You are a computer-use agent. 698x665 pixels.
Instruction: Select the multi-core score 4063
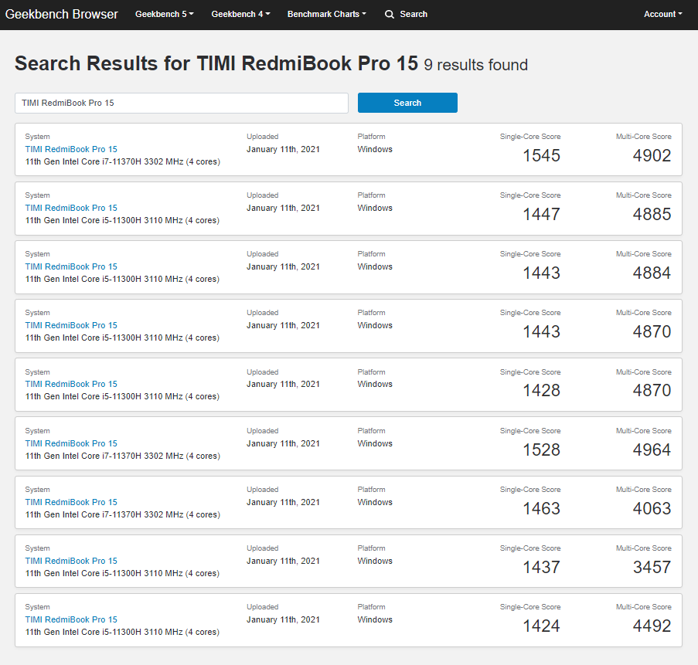(x=652, y=508)
